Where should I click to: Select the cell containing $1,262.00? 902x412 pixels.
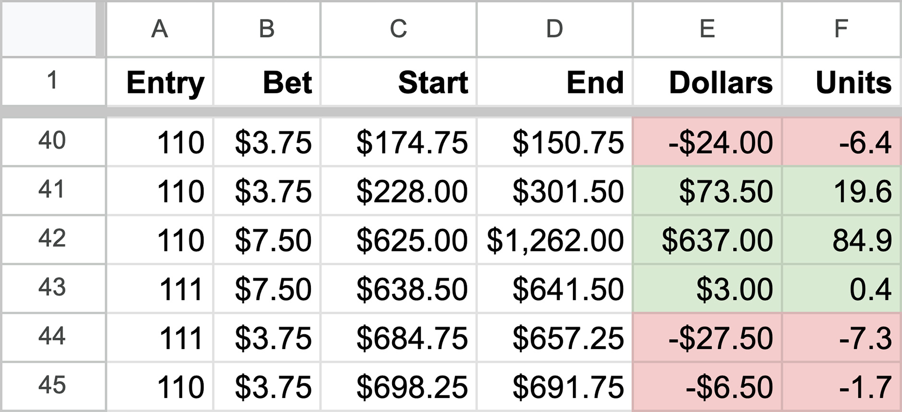(x=554, y=239)
